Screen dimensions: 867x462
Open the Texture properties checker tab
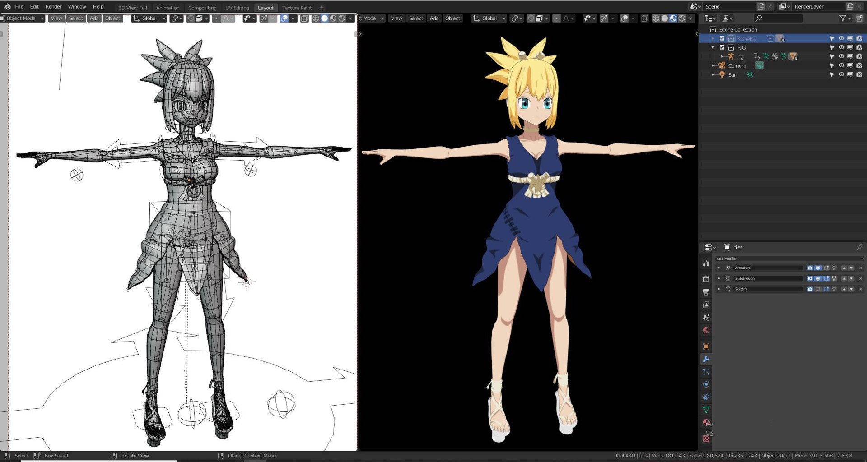[706, 438]
